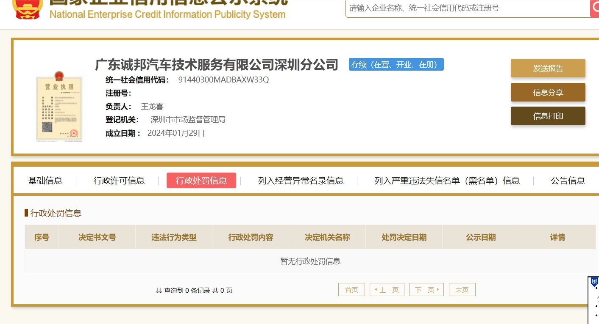Click the 信息分享 button
Screen dimensions: 599x324
[x=548, y=92]
